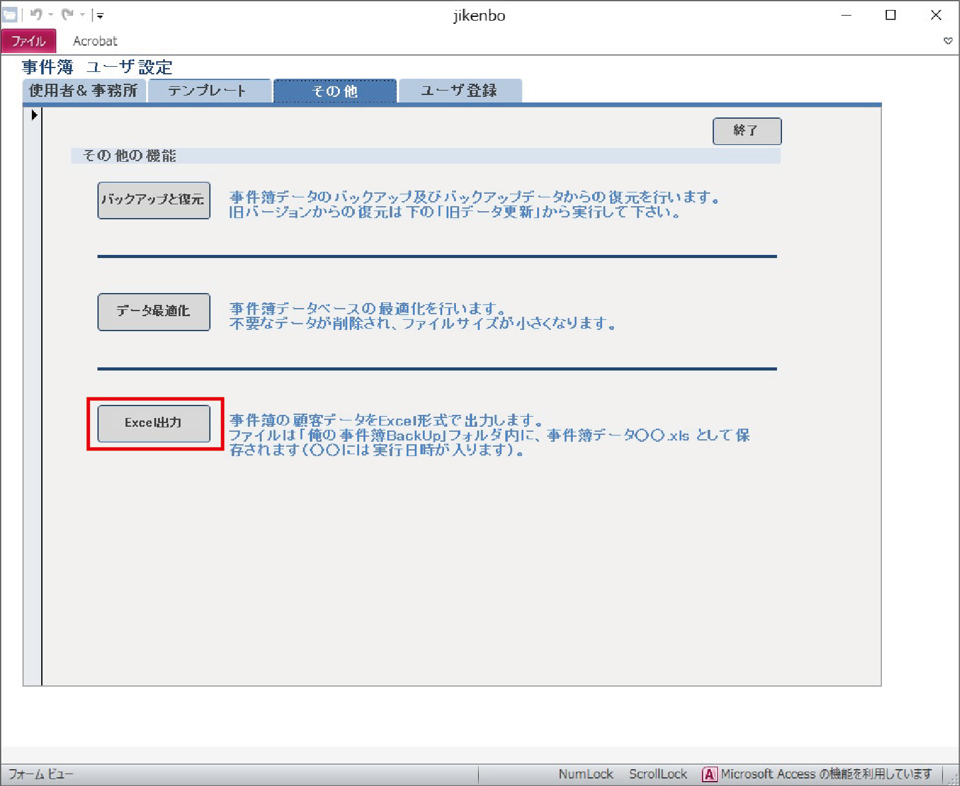The height and width of the screenshot is (786, 960).
Task: Click the record selector arrow on form
Action: coord(34,115)
